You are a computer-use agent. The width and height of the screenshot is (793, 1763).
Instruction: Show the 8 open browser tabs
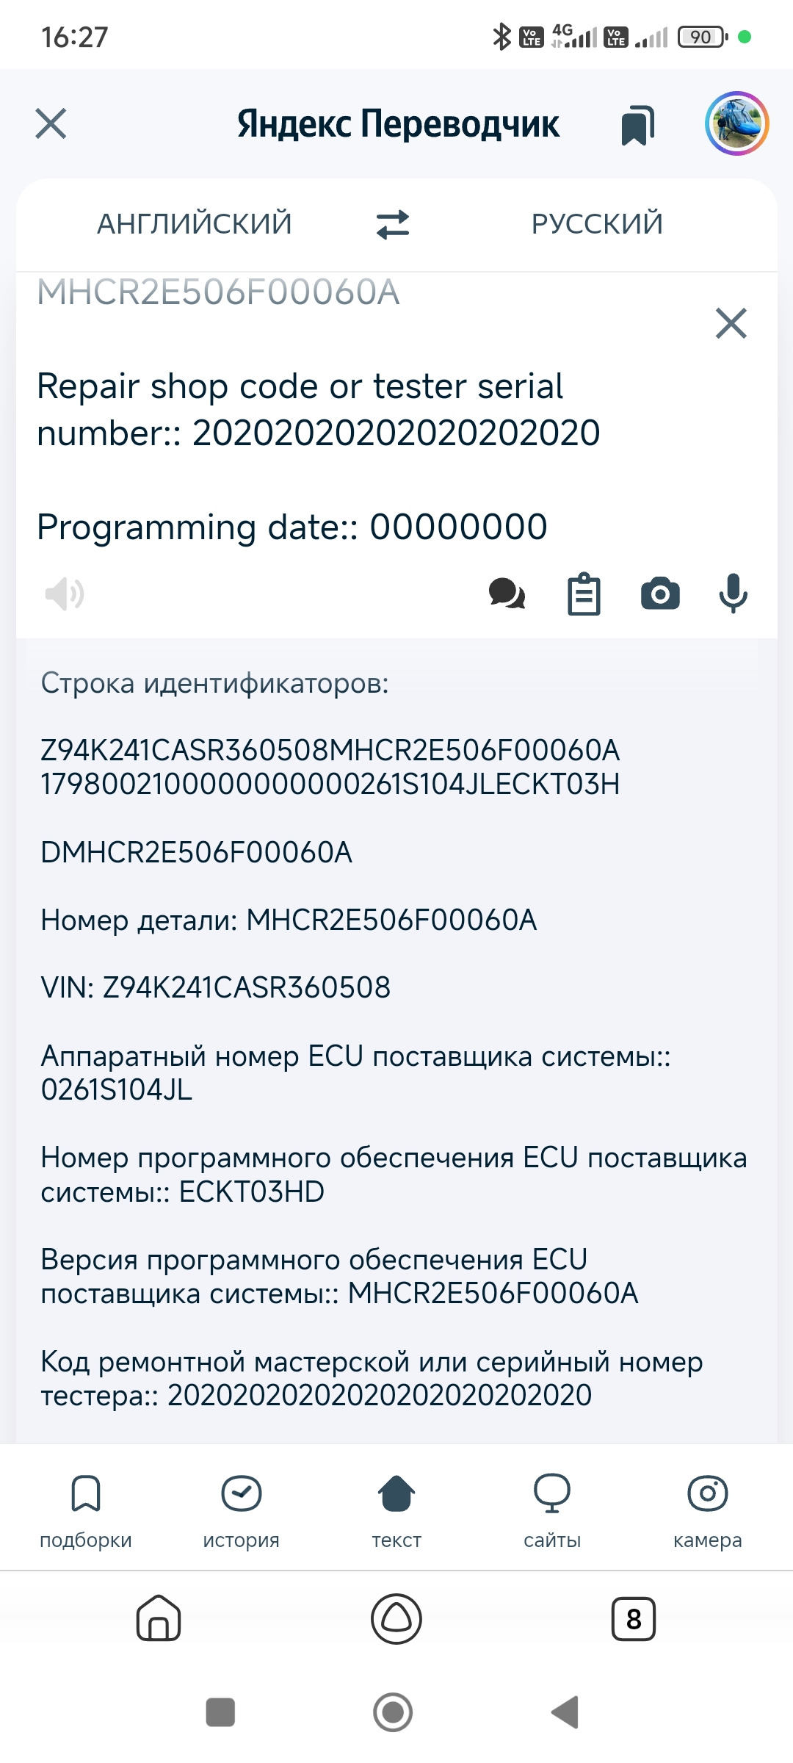[633, 1618]
